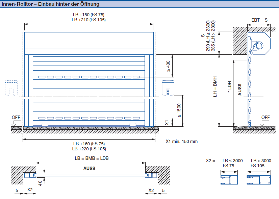Click the 'X2 =' legend label
The width and height of the screenshot is (279, 199).
click(210, 161)
